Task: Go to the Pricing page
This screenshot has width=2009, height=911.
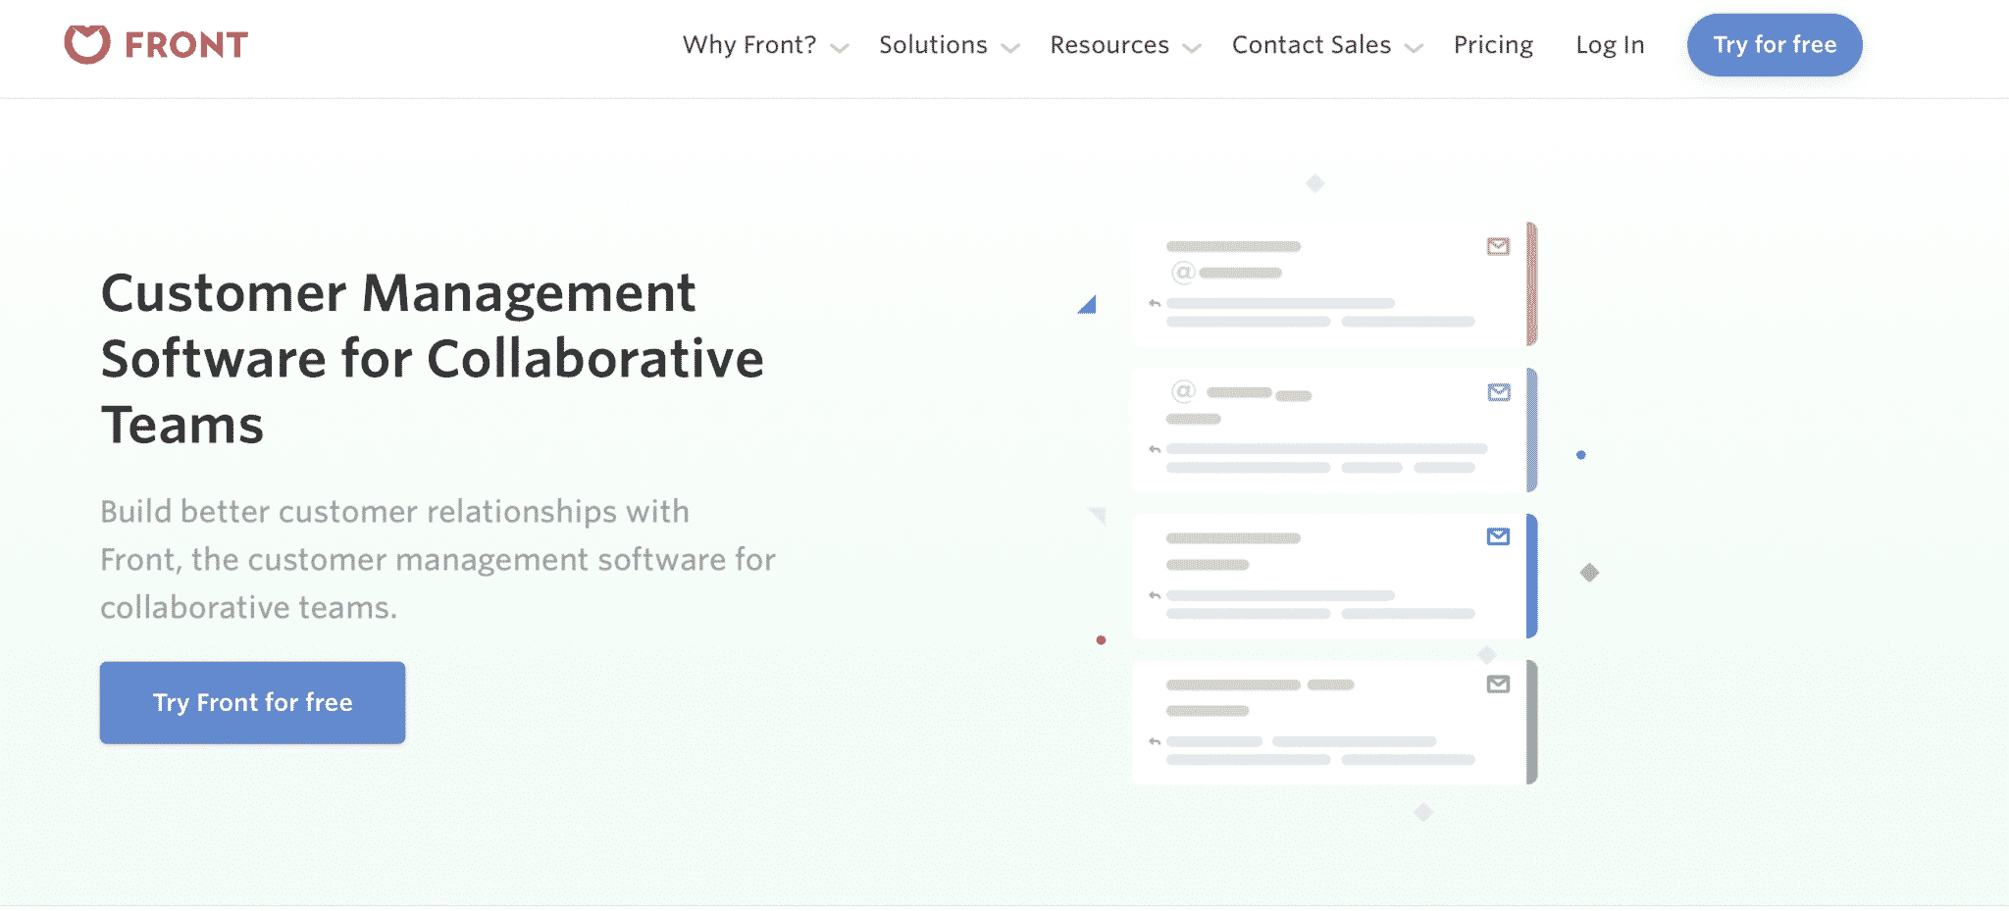Action: (1493, 45)
